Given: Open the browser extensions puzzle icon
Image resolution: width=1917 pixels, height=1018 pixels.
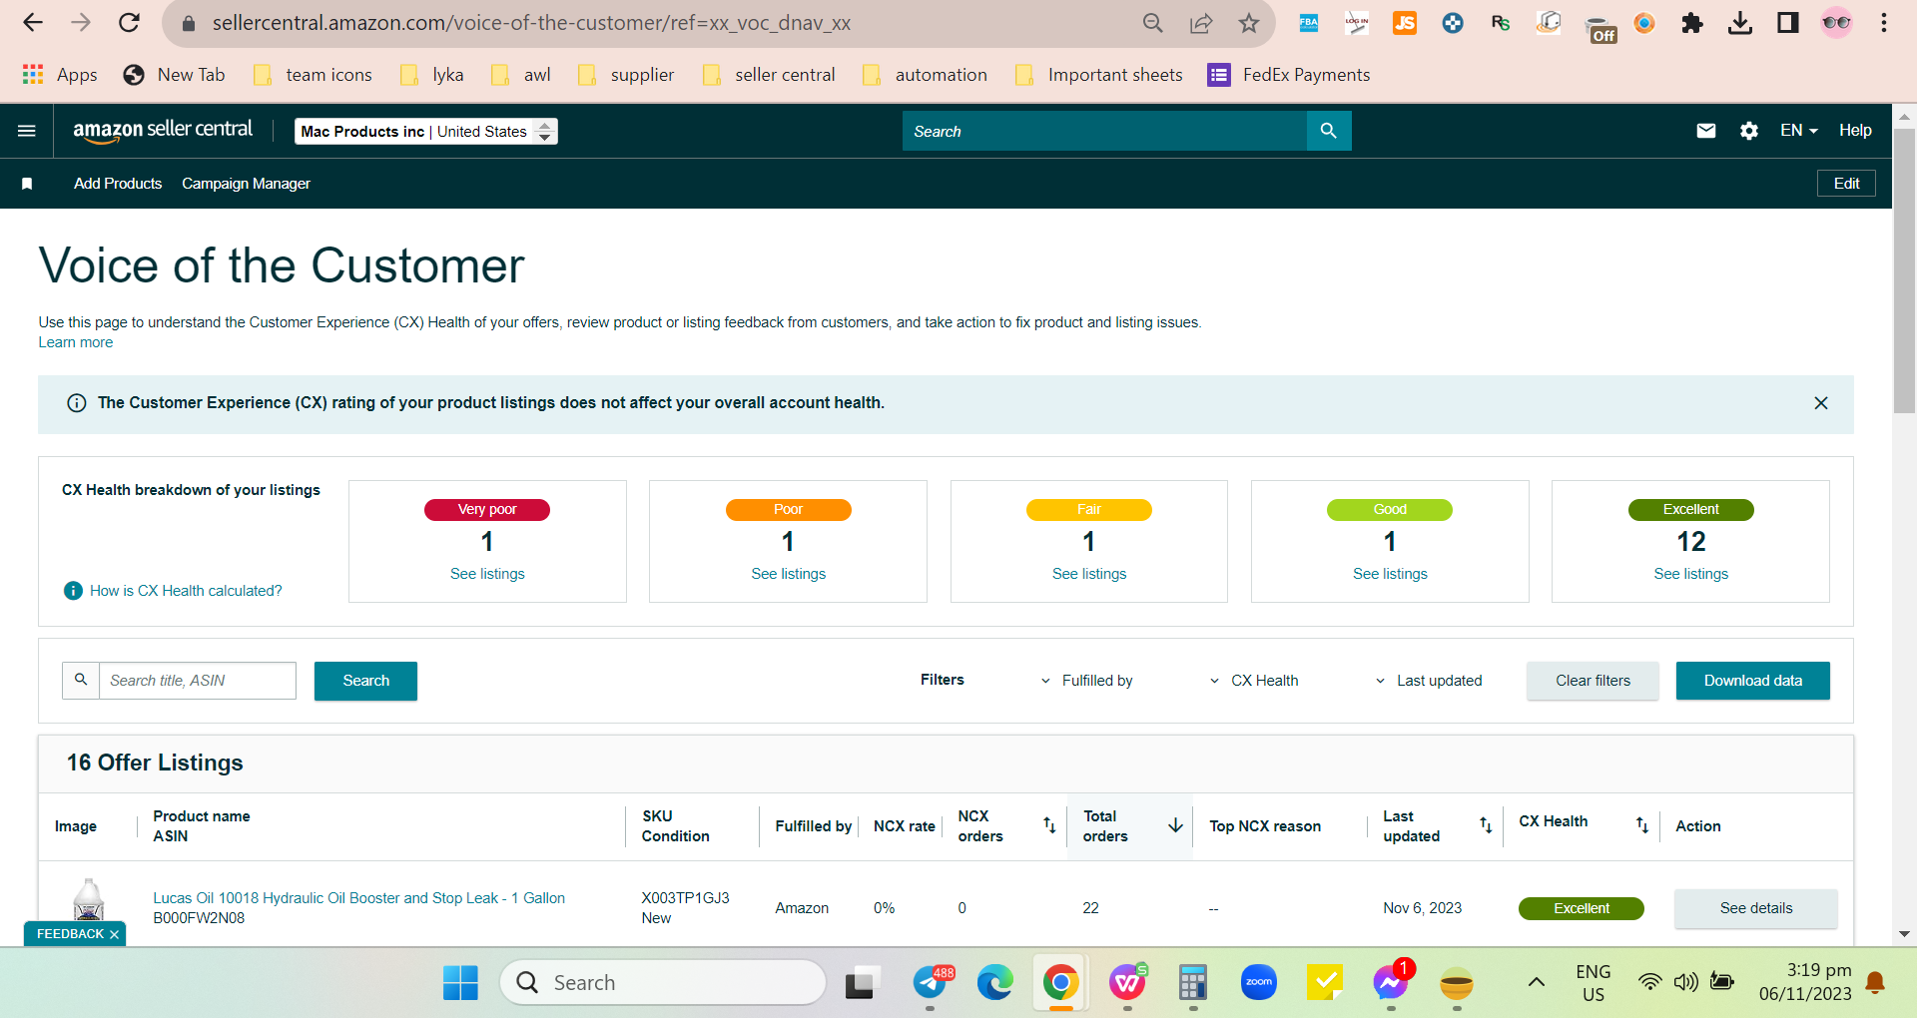Looking at the screenshot, I should (1691, 23).
